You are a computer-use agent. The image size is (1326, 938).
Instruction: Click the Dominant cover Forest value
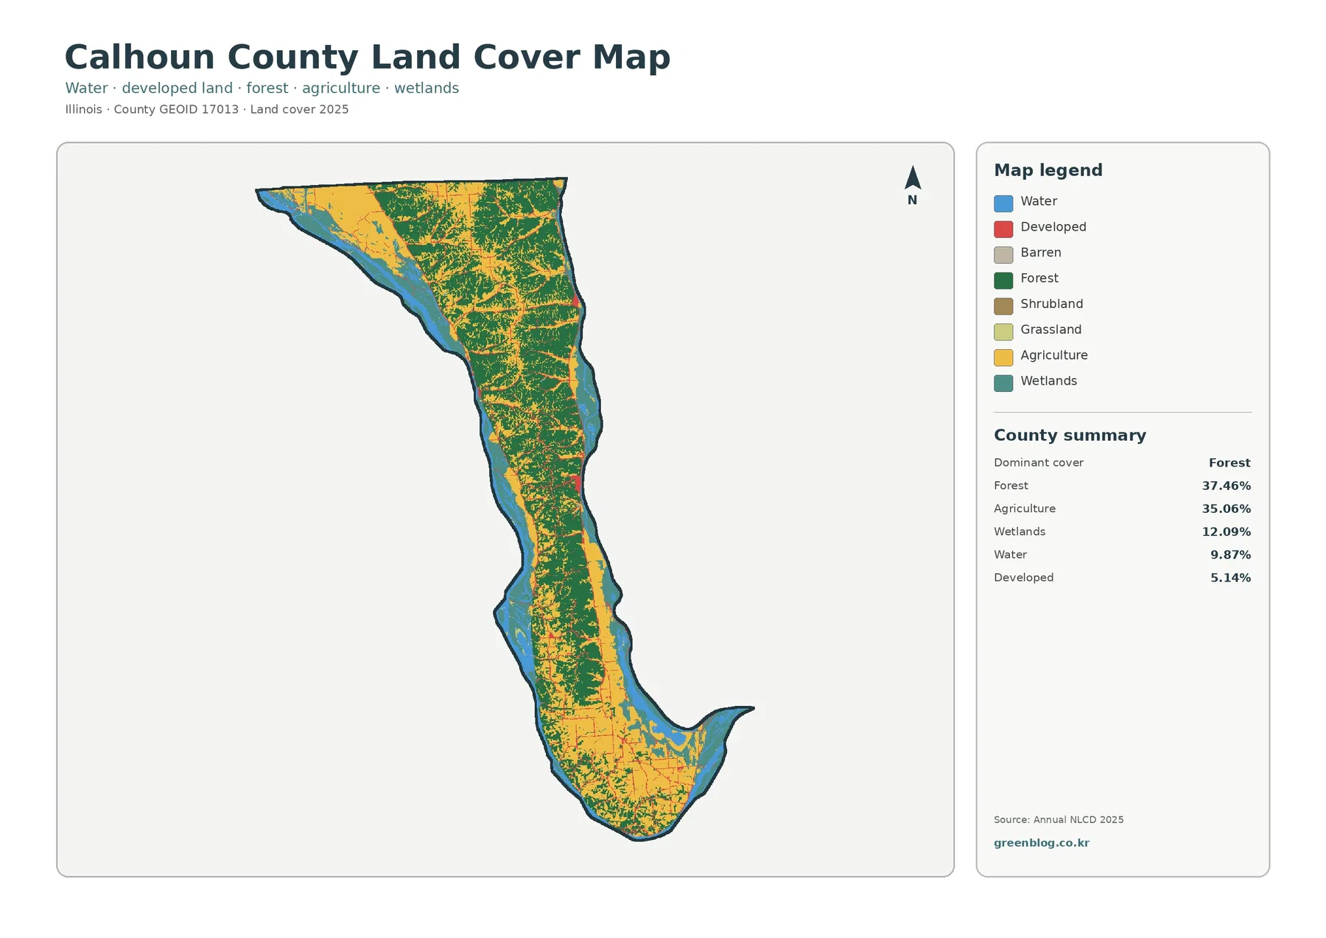[1229, 463]
